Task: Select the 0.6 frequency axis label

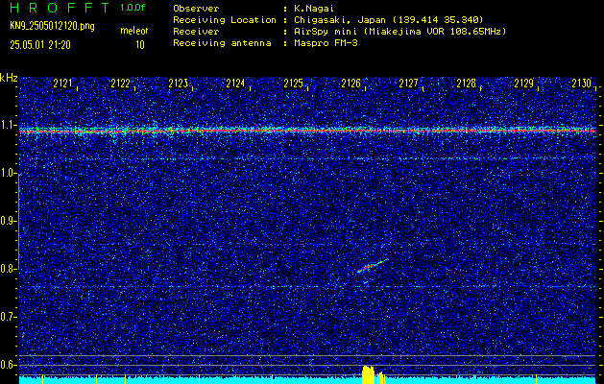Action: 8,365
